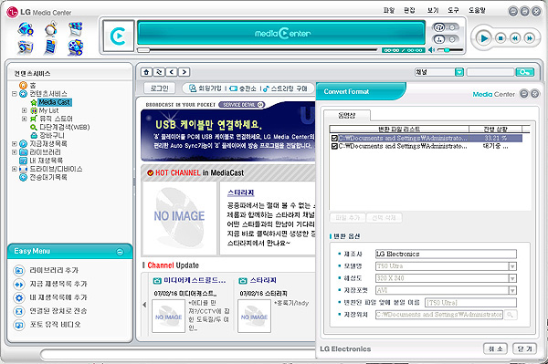
Task: Mute audio with the speaker icon
Action: [x=432, y=50]
